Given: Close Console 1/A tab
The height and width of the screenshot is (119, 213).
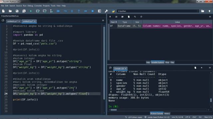Looking at the screenshot, I should [125, 69].
